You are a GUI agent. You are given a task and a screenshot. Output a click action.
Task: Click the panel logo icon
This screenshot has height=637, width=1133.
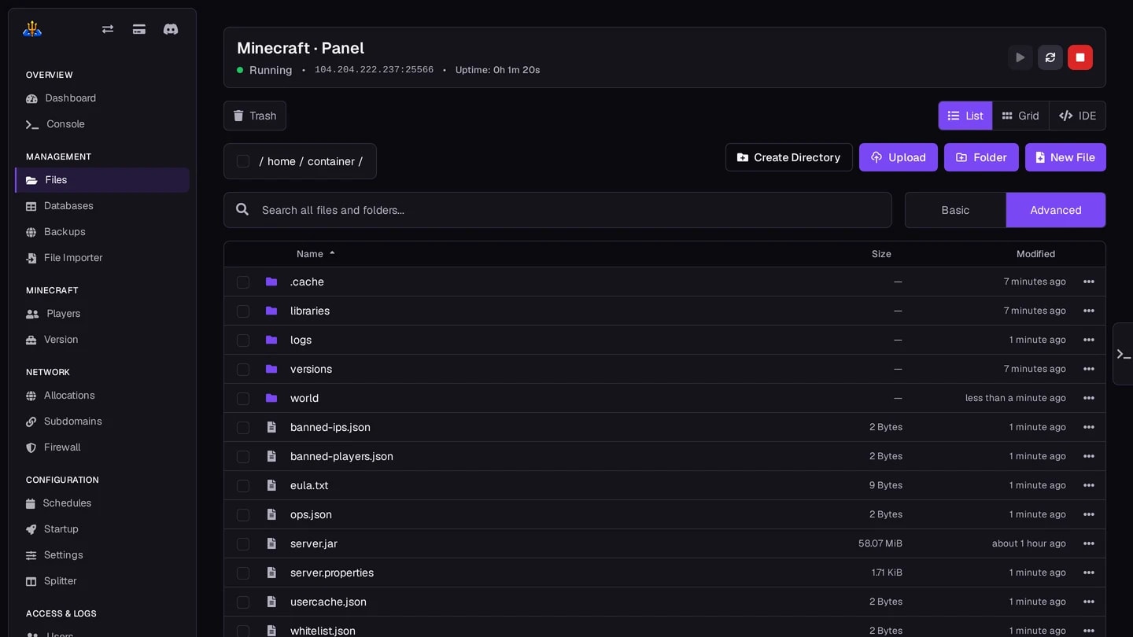tap(32, 29)
